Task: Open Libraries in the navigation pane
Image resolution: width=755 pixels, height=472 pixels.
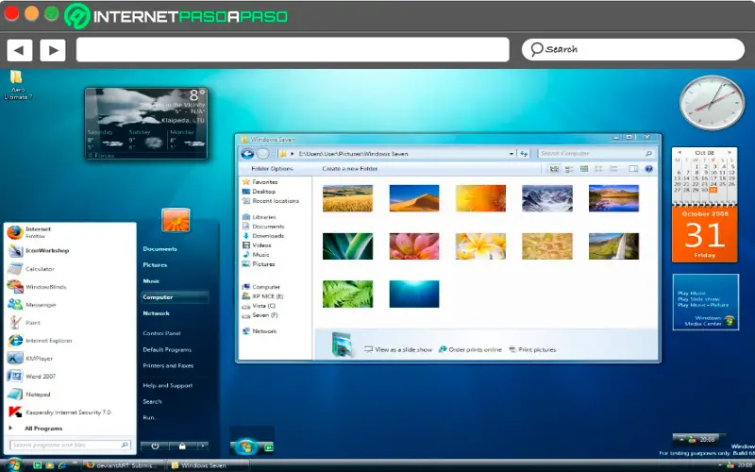Action: click(x=259, y=217)
